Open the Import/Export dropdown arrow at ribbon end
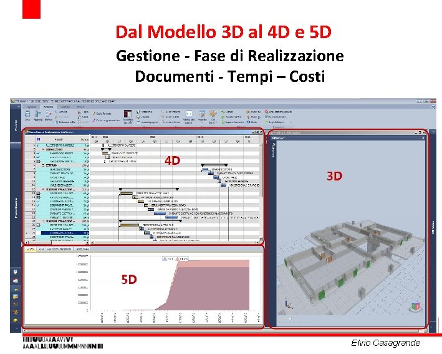 pyautogui.click(x=291, y=122)
